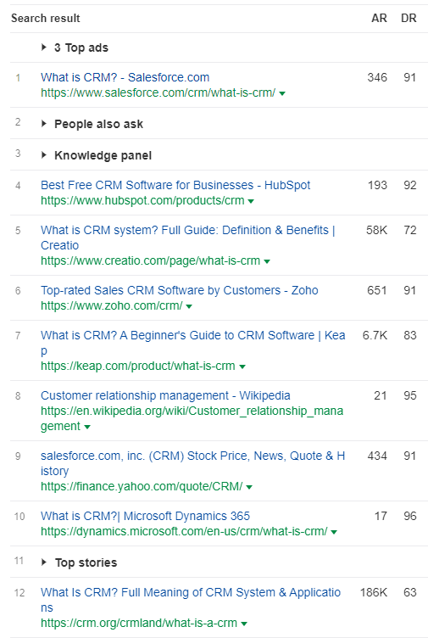
Task: Open dropdown arrow beside dynamics.microsoft.com URL
Action: [x=334, y=532]
